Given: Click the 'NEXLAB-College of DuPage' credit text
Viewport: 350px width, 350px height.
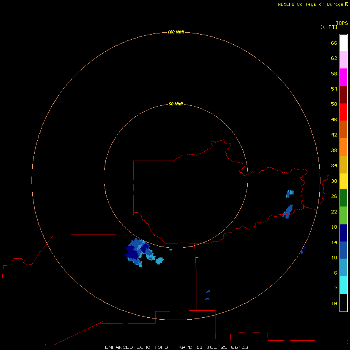Looking at the screenshot, I should (310, 4).
